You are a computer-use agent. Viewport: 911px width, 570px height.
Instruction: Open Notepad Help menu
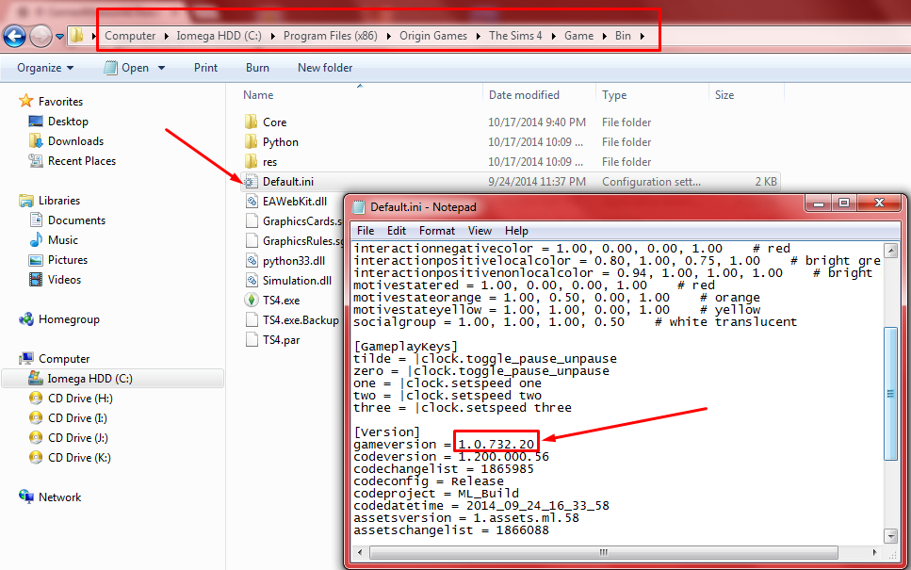(x=516, y=231)
